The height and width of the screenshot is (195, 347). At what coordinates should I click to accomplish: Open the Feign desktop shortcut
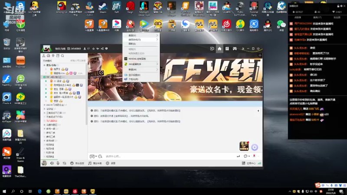point(131,8)
